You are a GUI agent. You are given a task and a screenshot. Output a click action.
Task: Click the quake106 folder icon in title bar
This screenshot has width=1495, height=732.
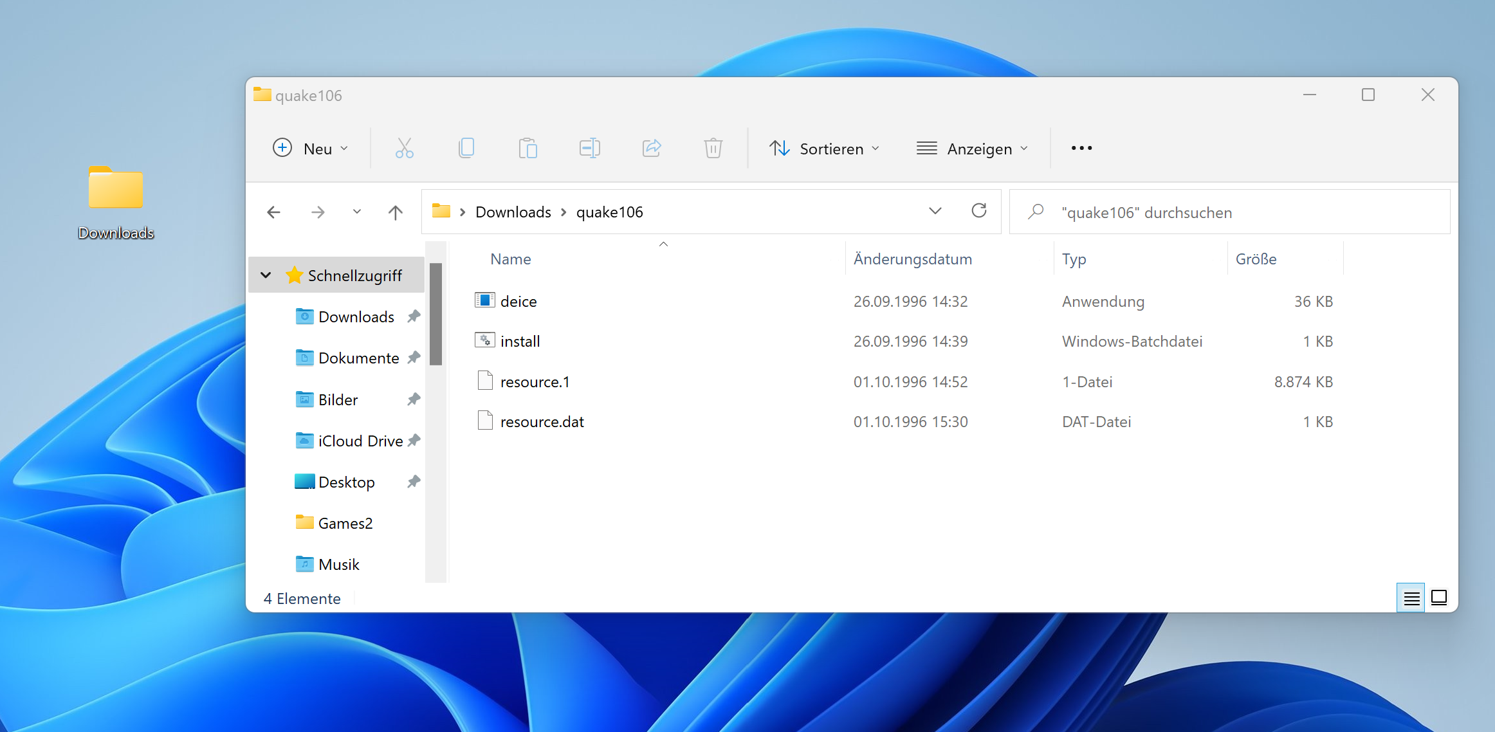[x=262, y=95]
